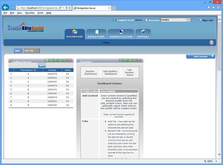Open the Account samples dropdown

(x=175, y=20)
